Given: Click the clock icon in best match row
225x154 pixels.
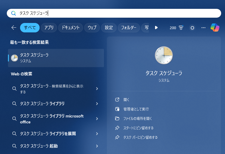Looking at the screenshot, I should point(14,58).
